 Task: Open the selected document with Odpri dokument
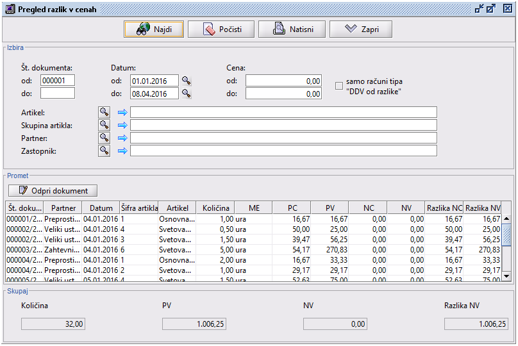pyautogui.click(x=53, y=190)
